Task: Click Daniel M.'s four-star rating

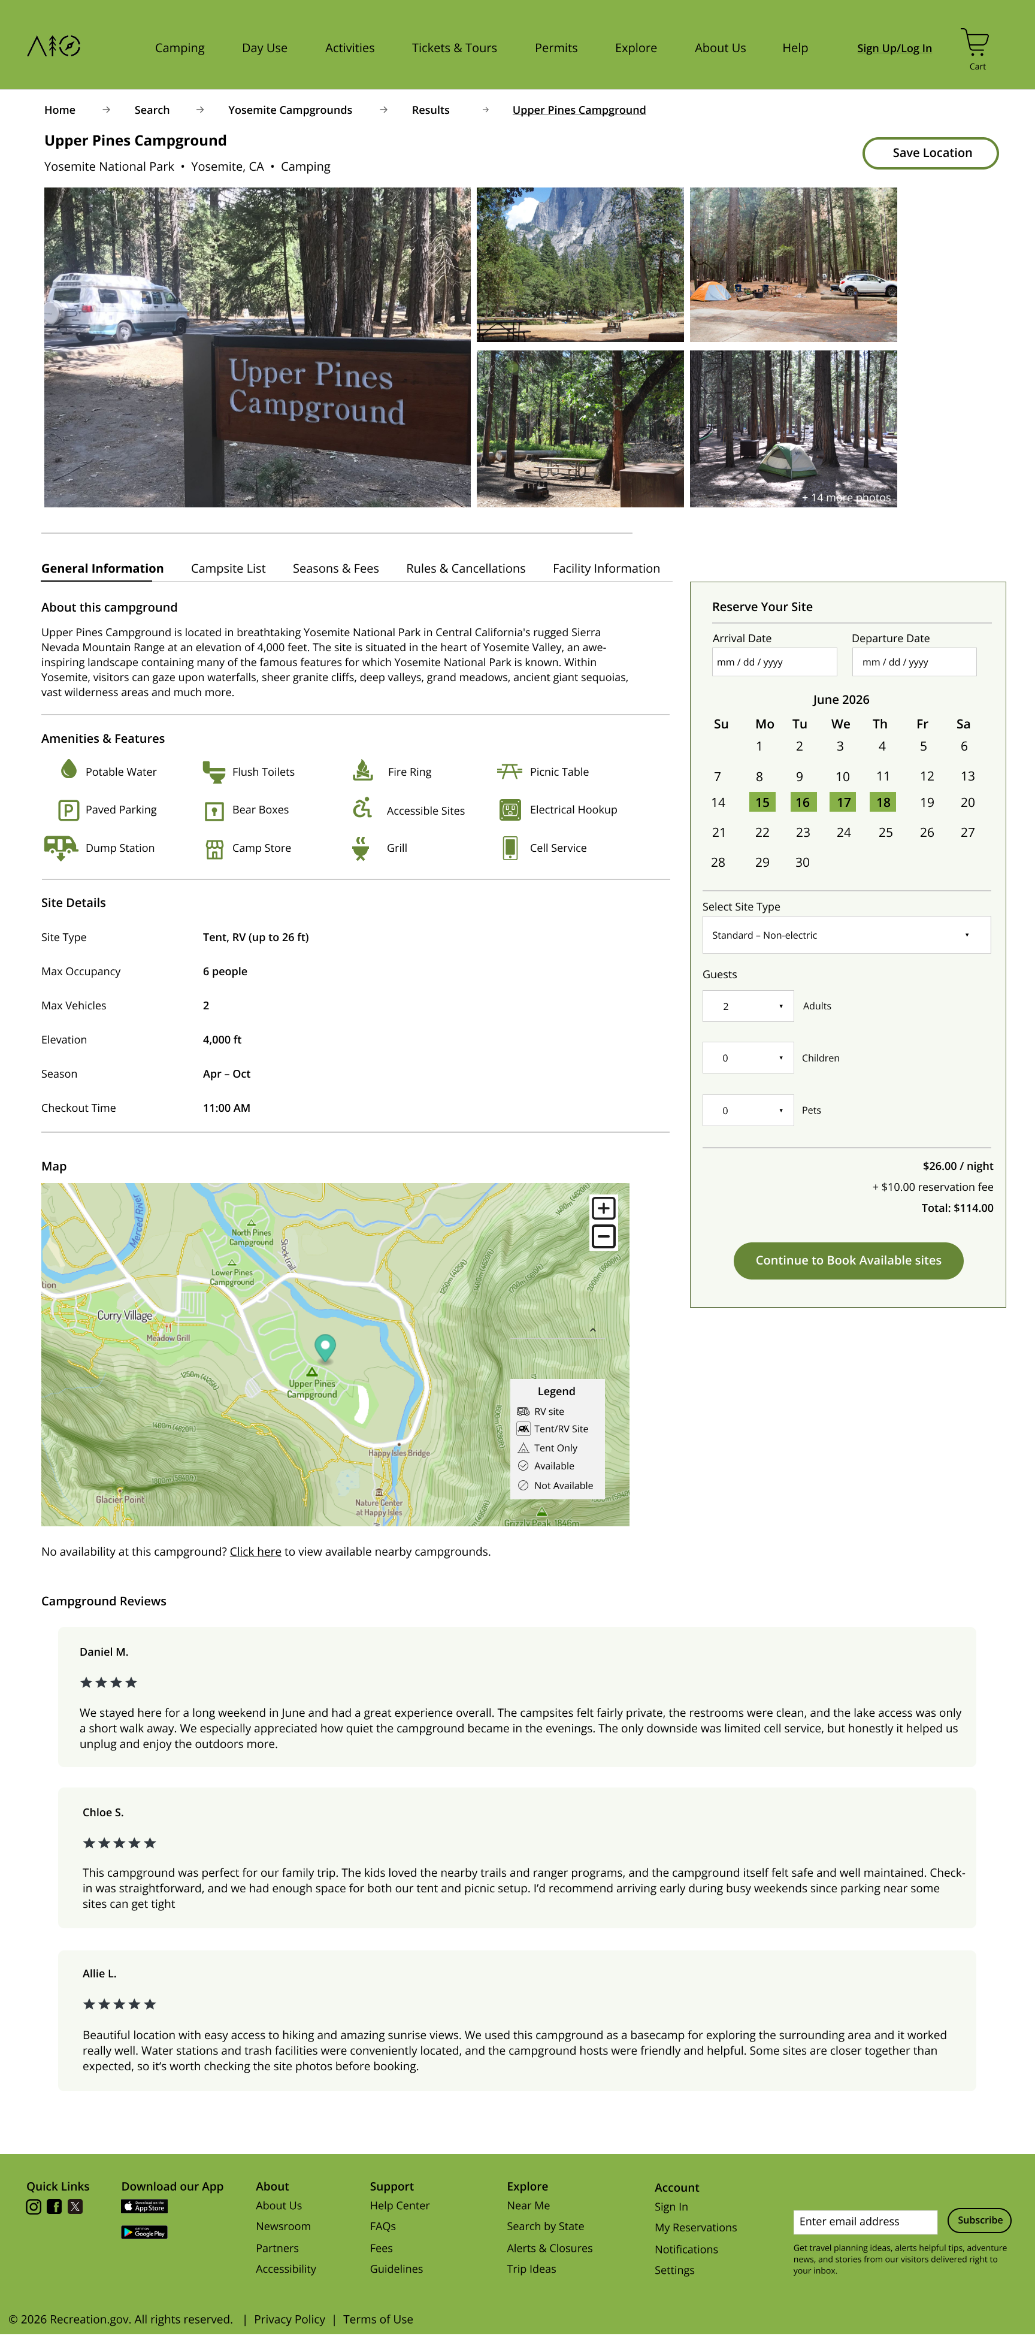Action: click(x=109, y=1682)
